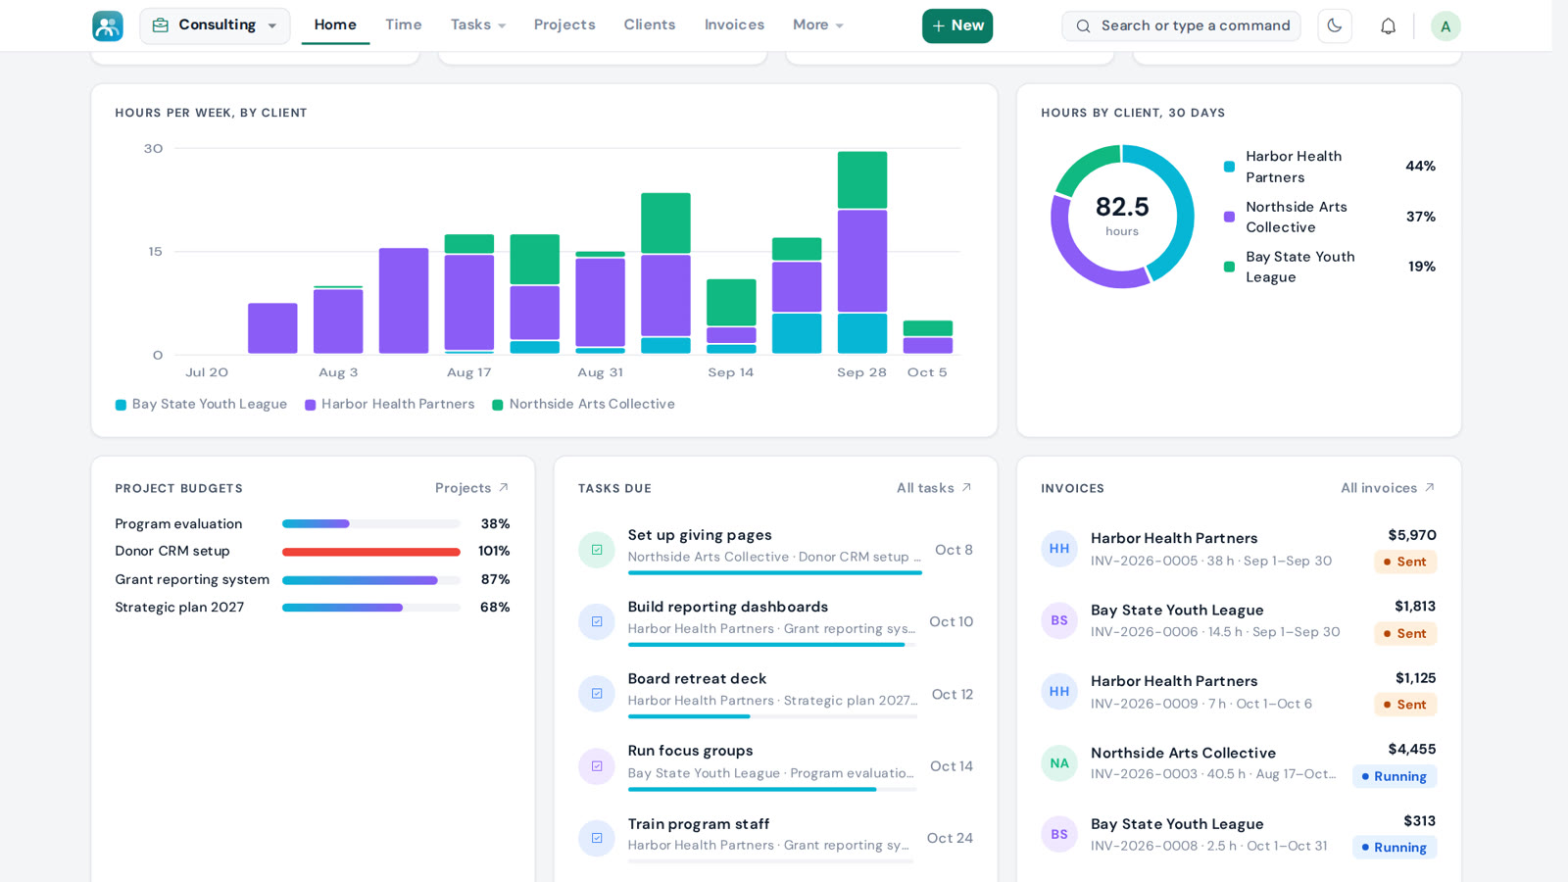Click Donor CRM setup budget bar
1568x882 pixels.
pyautogui.click(x=371, y=552)
